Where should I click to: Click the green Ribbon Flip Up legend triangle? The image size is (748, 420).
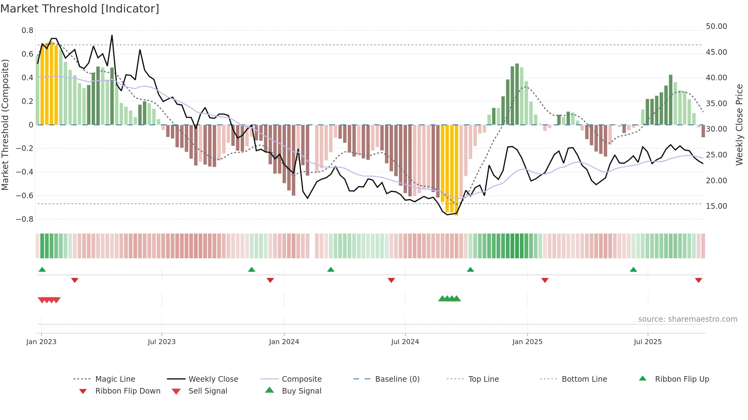click(643, 378)
